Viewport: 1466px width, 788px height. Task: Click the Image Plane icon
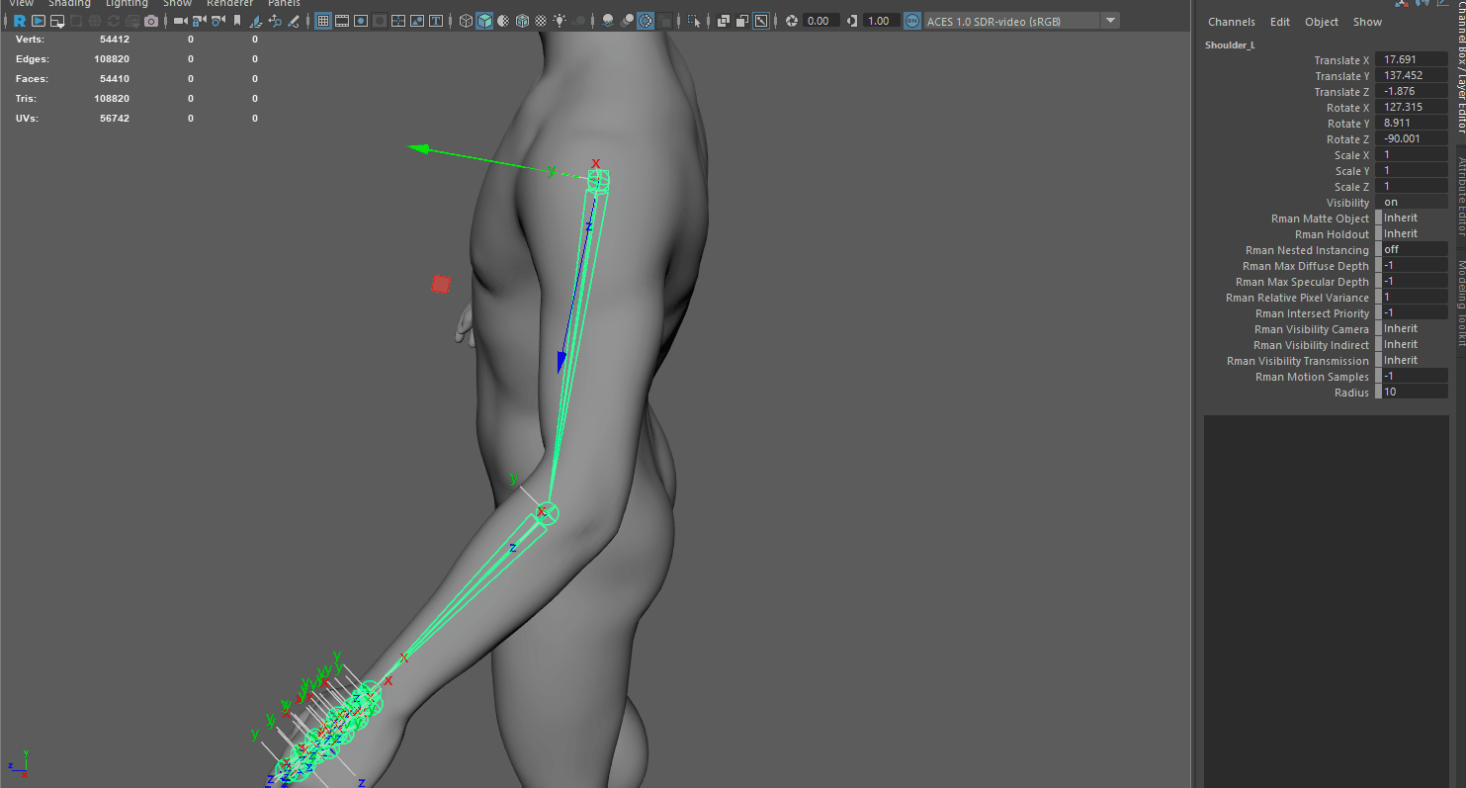pyautogui.click(x=256, y=21)
